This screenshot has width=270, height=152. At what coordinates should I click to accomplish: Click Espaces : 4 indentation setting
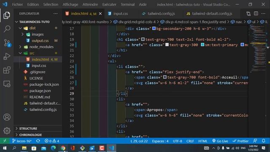[x=160, y=141]
